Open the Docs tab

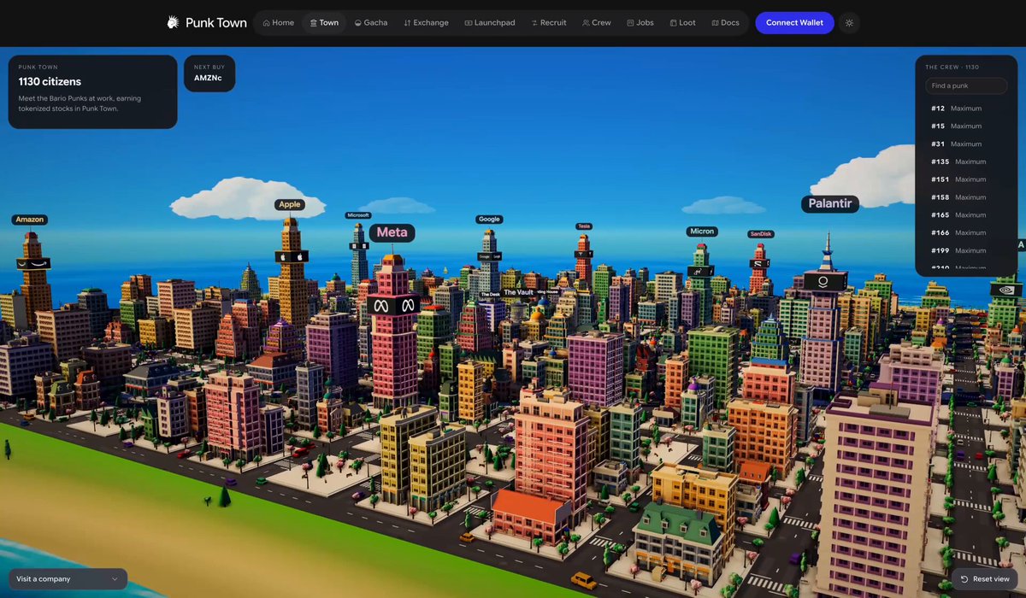tap(726, 23)
